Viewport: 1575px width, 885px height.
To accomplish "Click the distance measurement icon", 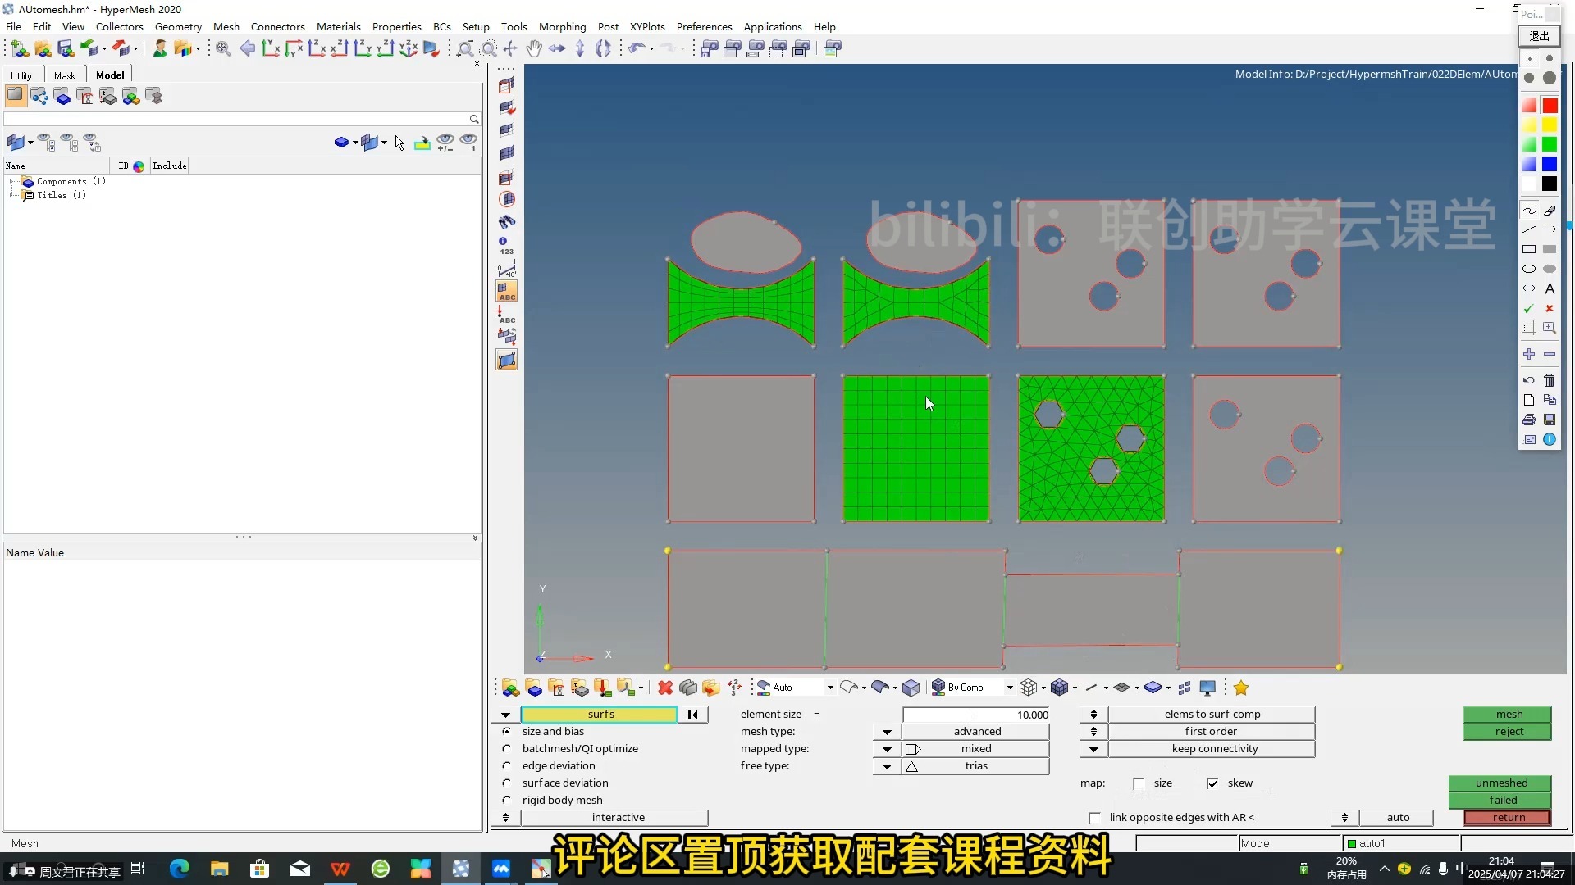I will pos(506,269).
